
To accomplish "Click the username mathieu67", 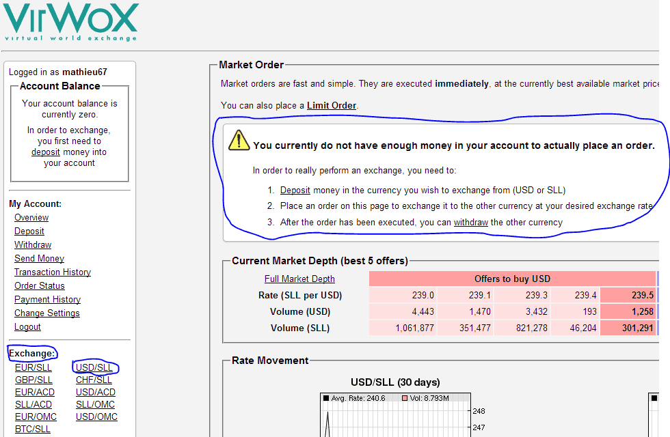I will [85, 72].
